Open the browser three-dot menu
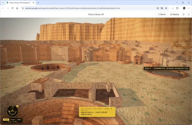This screenshot has width=192, height=125. click(x=189, y=8)
